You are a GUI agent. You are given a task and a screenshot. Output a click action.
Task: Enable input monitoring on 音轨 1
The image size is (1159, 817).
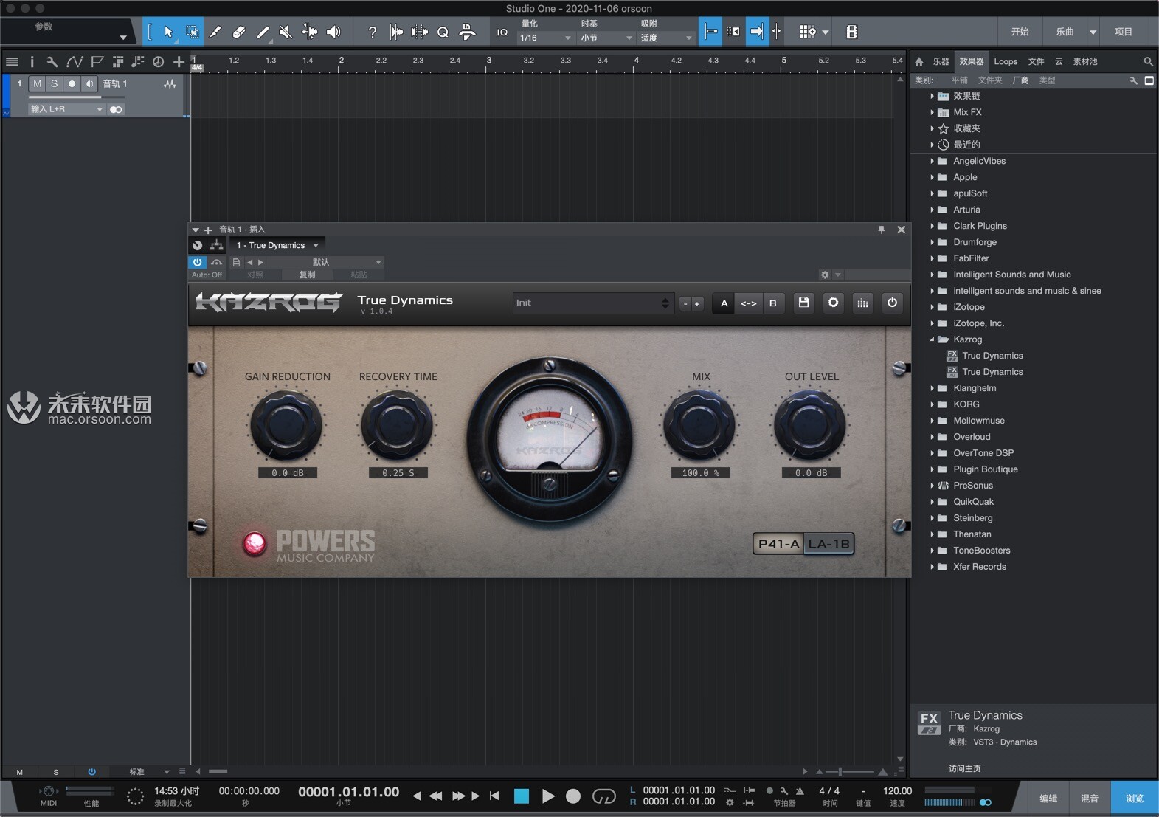(x=89, y=84)
